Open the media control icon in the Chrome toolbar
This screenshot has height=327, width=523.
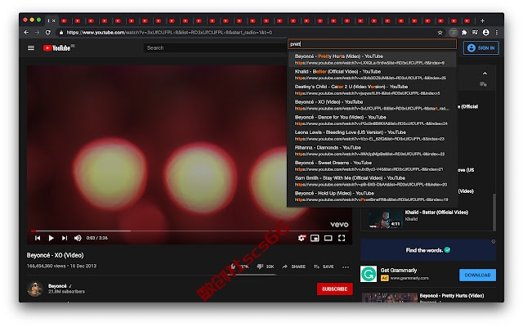tap(475, 33)
